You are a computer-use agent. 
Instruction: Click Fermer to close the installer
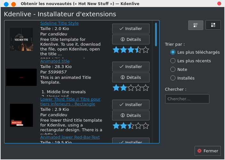pyautogui.click(x=208, y=151)
